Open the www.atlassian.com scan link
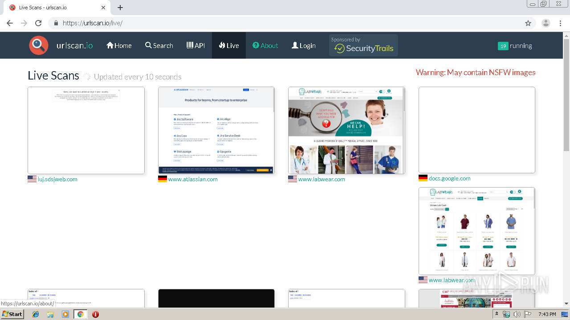Screen dimensions: 570x320 193,179
